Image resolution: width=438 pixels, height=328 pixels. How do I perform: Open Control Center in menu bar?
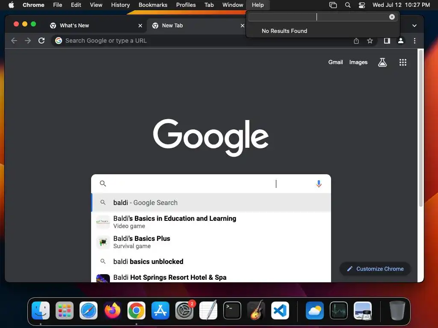tap(362, 5)
